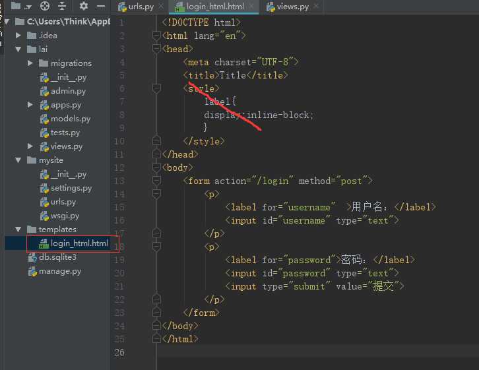Viewport: 479px width, 370px height.
Task: Open urls.py in the project tree
Action: tap(58, 202)
